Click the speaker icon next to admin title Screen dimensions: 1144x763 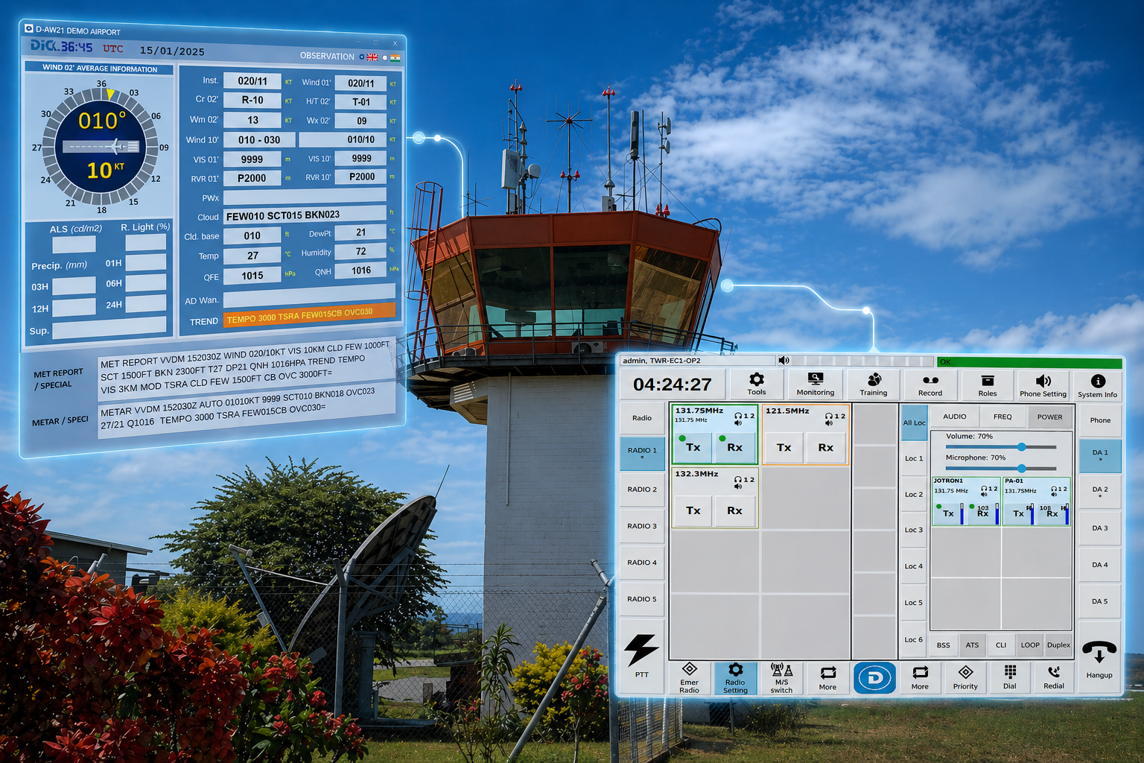point(784,361)
